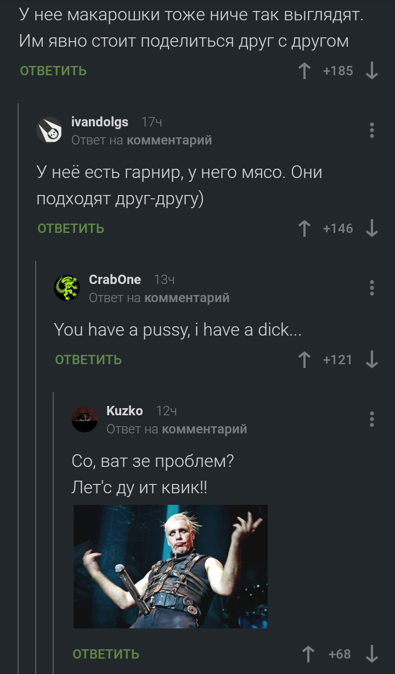395x674 pixels.
Task: Open the Kuzko username link
Action: tap(125, 411)
